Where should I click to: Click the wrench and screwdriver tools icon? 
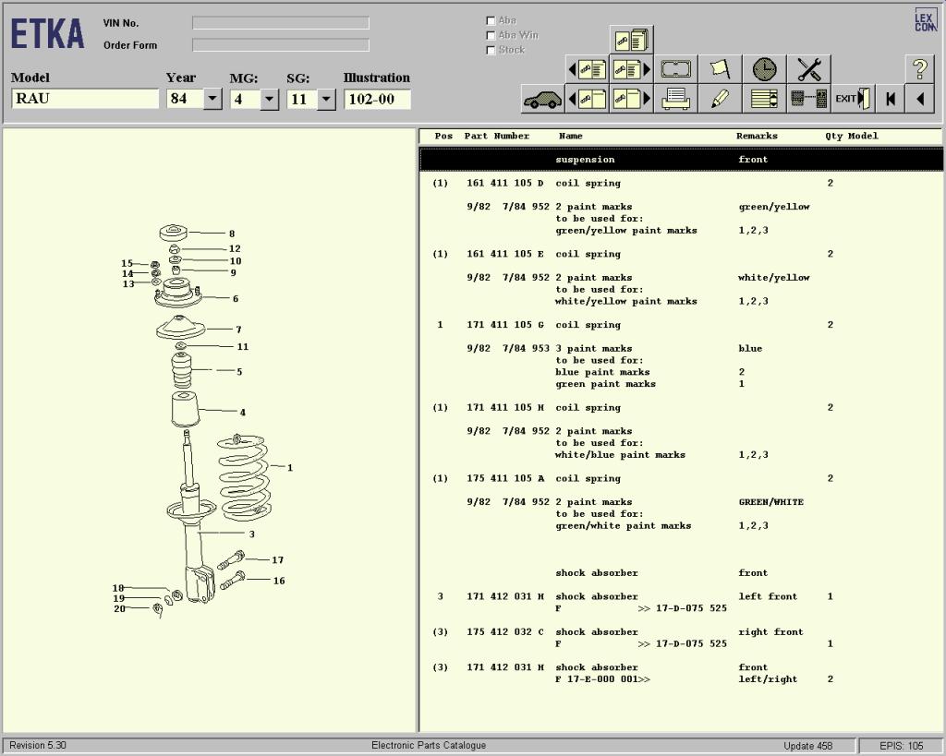(x=809, y=69)
